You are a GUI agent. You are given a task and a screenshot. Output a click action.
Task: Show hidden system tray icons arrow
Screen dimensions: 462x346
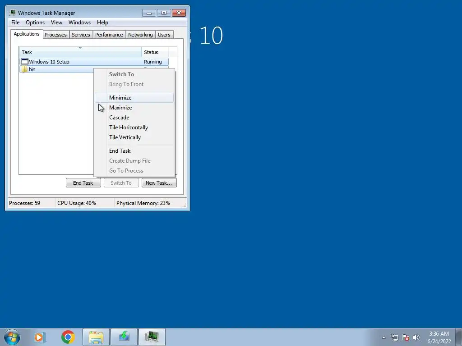[383, 337]
